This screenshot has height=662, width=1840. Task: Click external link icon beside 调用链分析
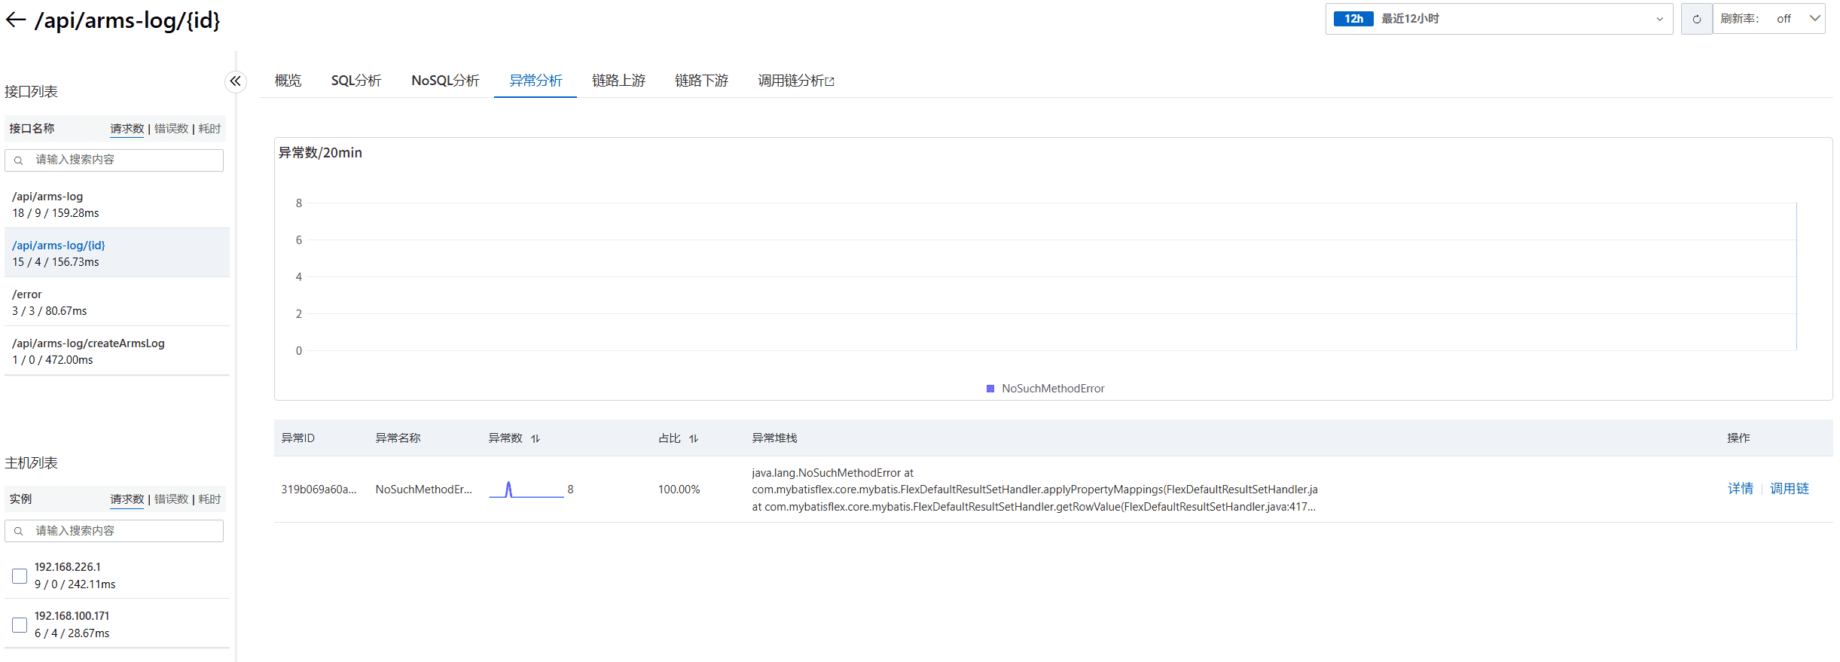point(830,81)
